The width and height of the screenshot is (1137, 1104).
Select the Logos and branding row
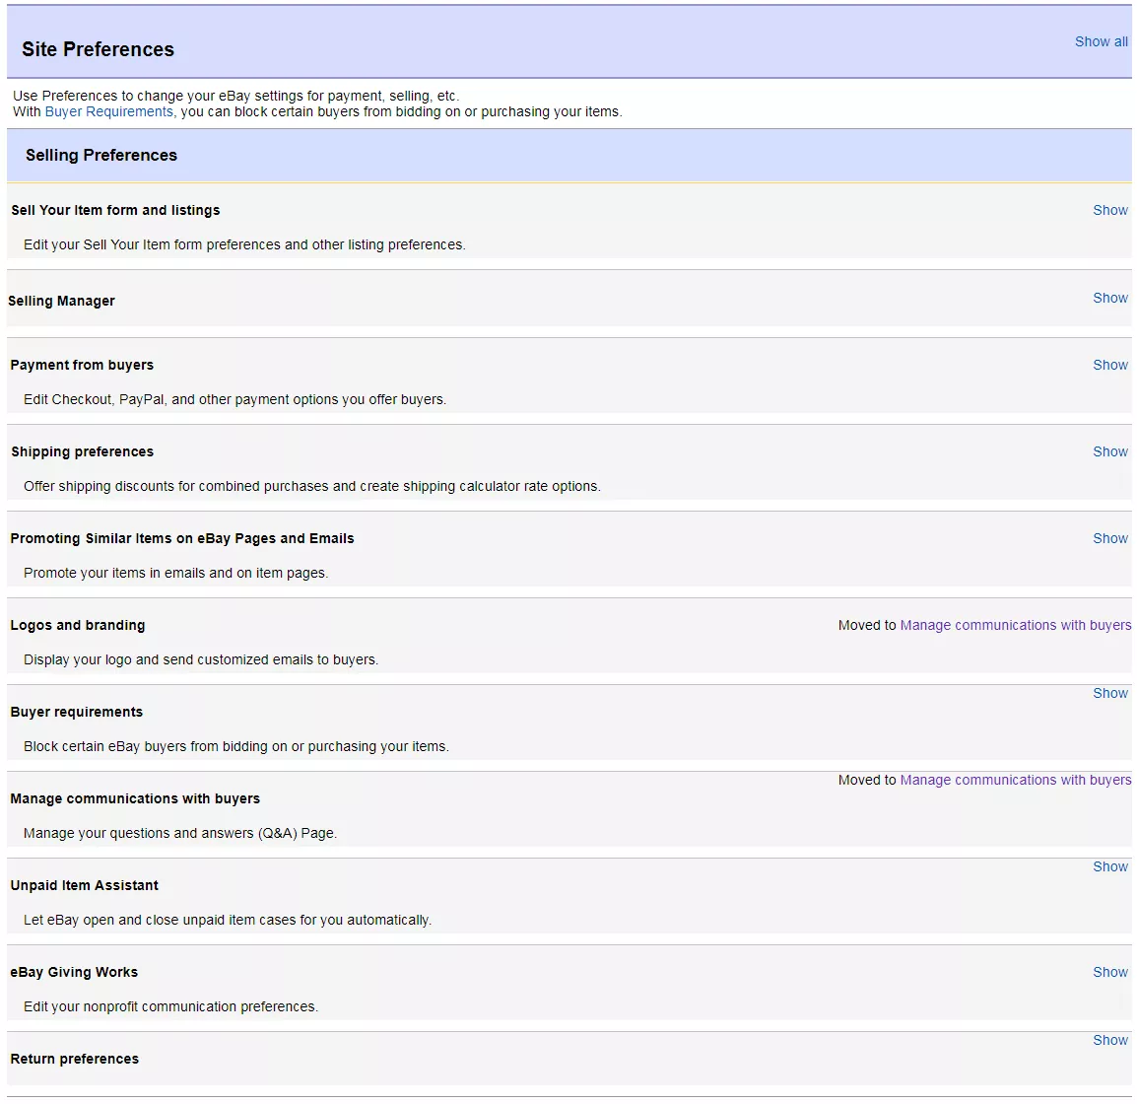click(x=77, y=624)
